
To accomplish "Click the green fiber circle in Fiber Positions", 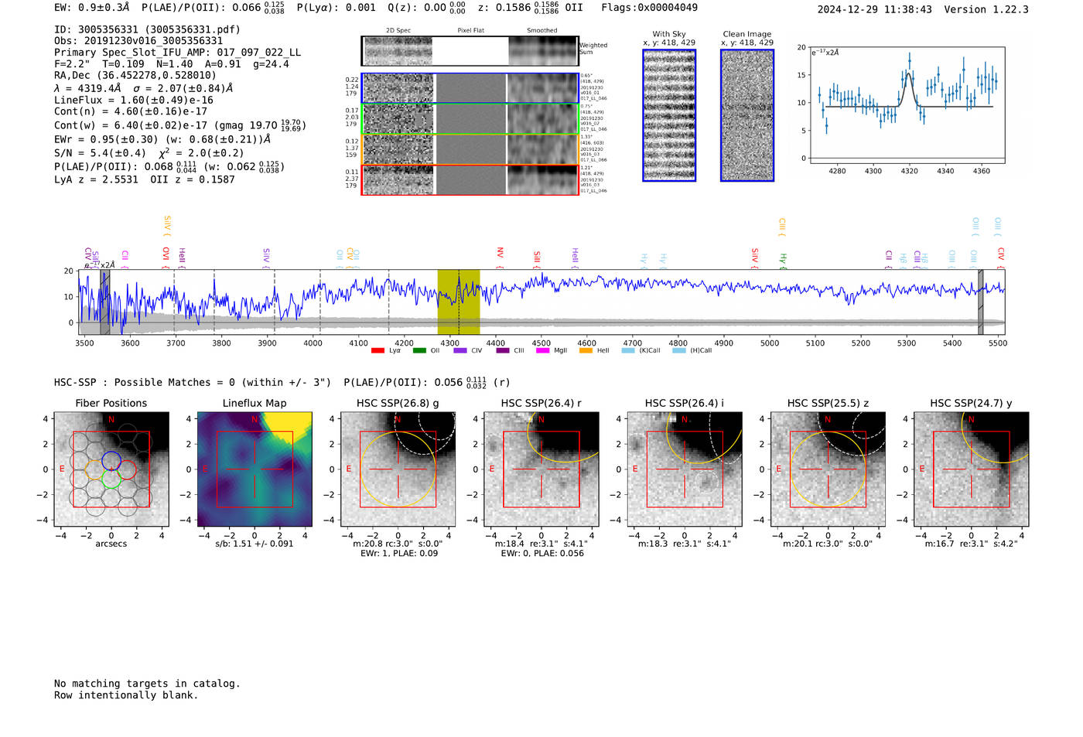I will pyautogui.click(x=111, y=479).
